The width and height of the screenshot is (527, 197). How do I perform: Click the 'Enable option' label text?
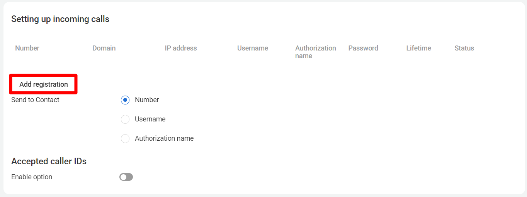point(32,177)
